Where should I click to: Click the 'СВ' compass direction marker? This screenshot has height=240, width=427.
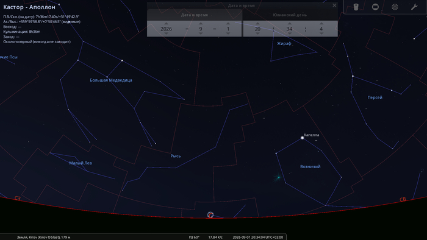(x=403, y=200)
